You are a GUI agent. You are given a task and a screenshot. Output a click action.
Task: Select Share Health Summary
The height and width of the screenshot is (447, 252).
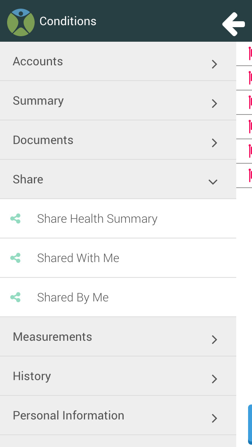coord(118,219)
